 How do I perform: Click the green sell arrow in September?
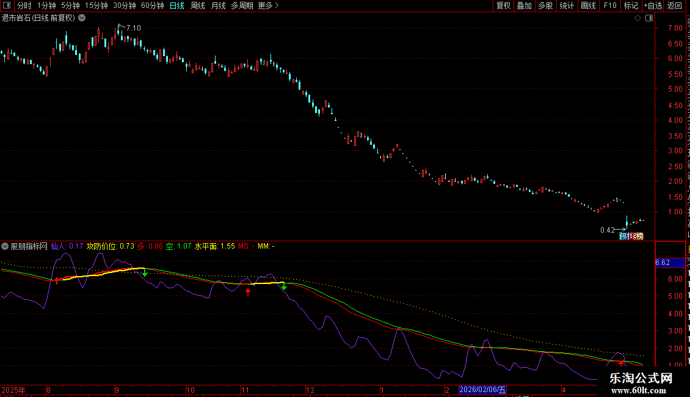pos(144,273)
